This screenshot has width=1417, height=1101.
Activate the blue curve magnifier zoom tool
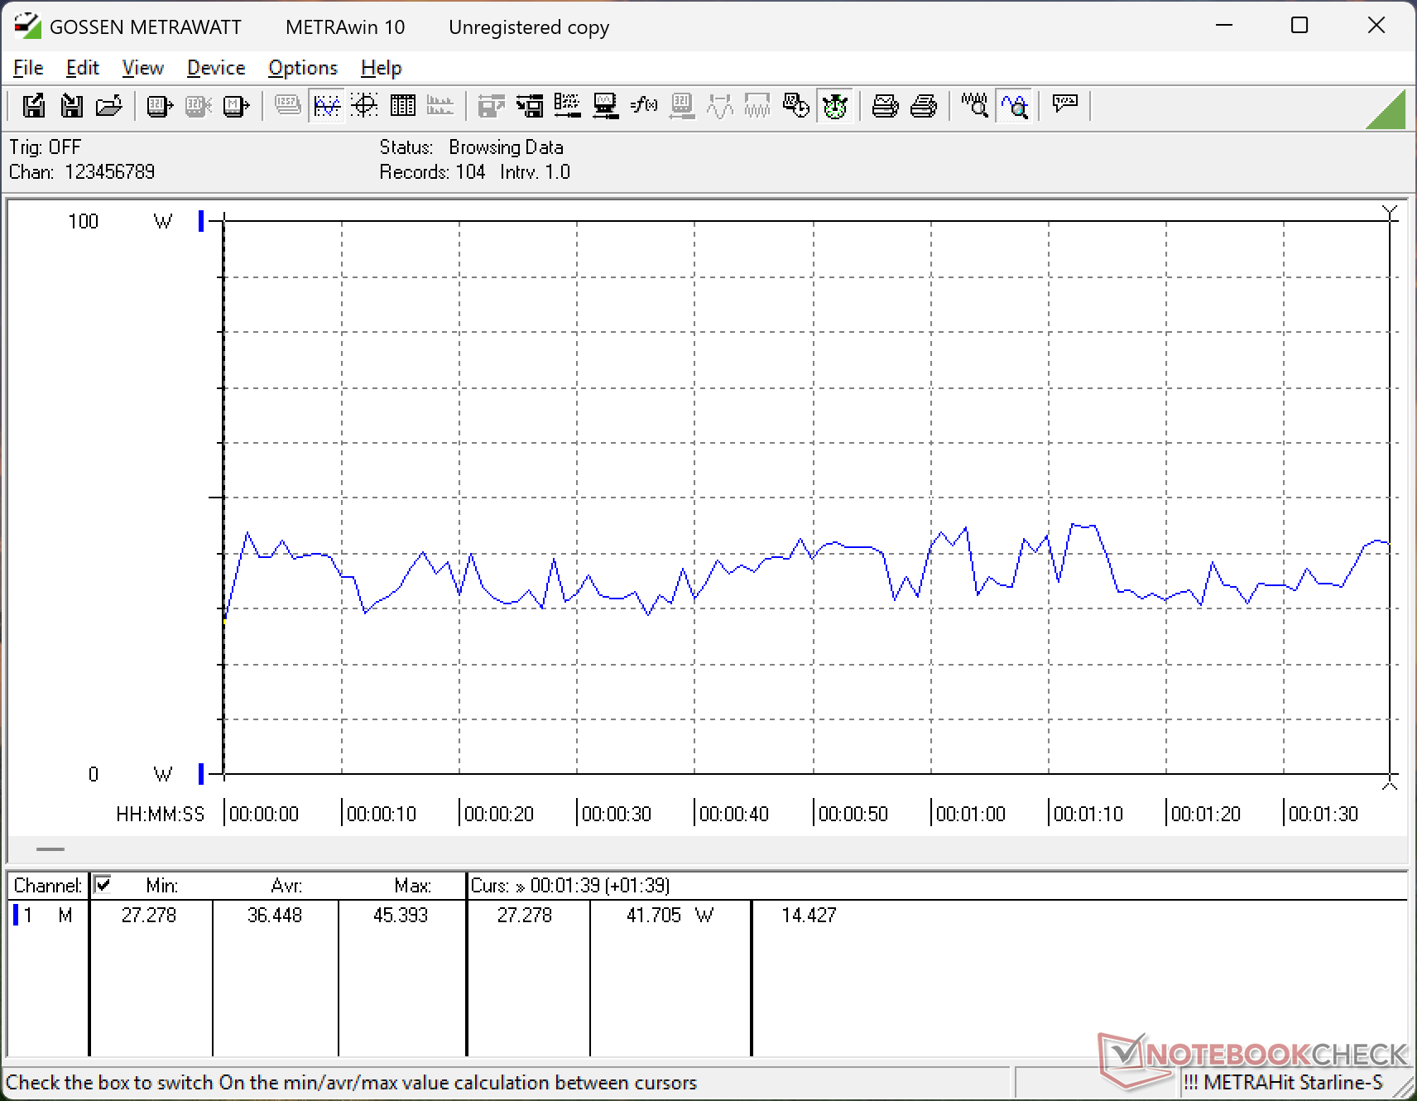point(1014,106)
